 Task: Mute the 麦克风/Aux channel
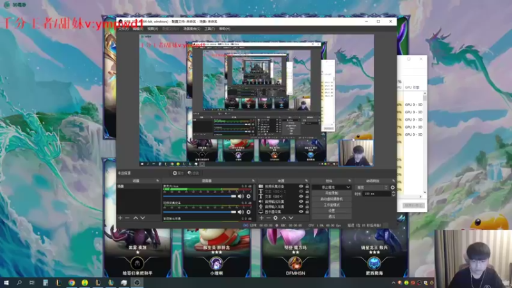coord(241,196)
